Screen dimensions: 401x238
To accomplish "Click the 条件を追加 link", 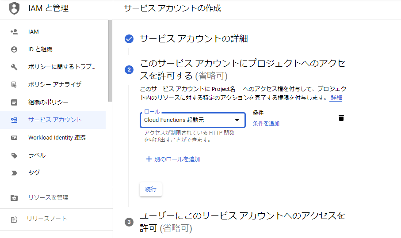I will point(266,124).
